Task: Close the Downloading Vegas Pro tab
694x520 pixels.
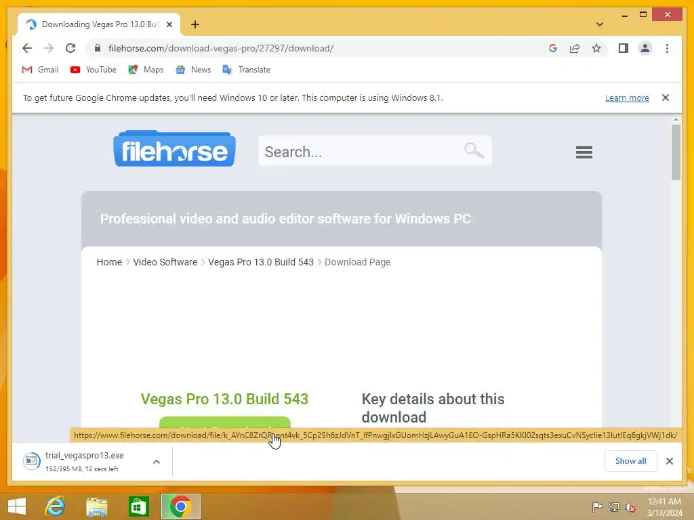Action: (x=169, y=24)
